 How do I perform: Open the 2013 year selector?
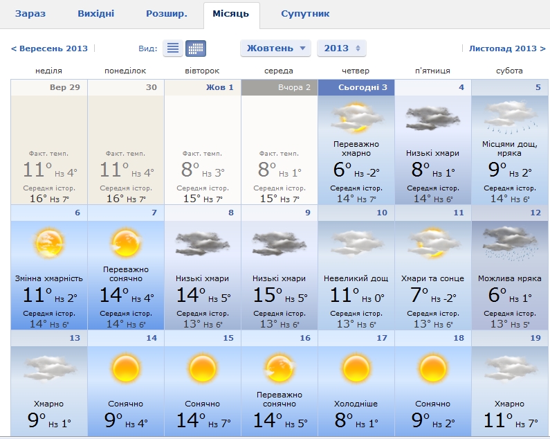coord(341,48)
